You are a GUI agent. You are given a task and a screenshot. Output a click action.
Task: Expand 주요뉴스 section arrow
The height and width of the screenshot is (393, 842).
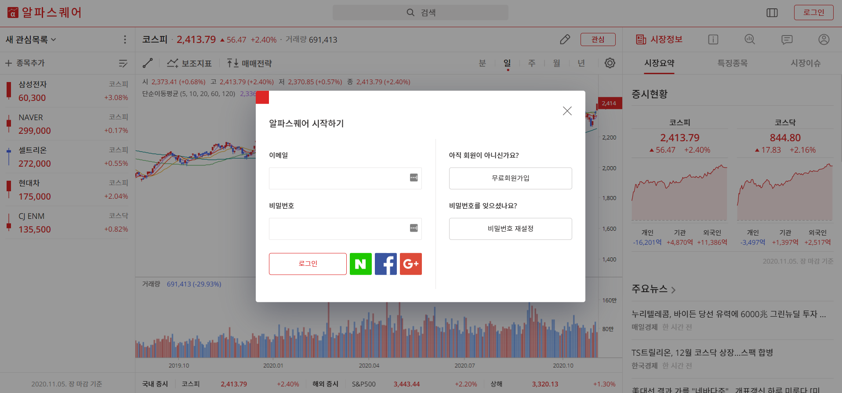pyautogui.click(x=673, y=290)
